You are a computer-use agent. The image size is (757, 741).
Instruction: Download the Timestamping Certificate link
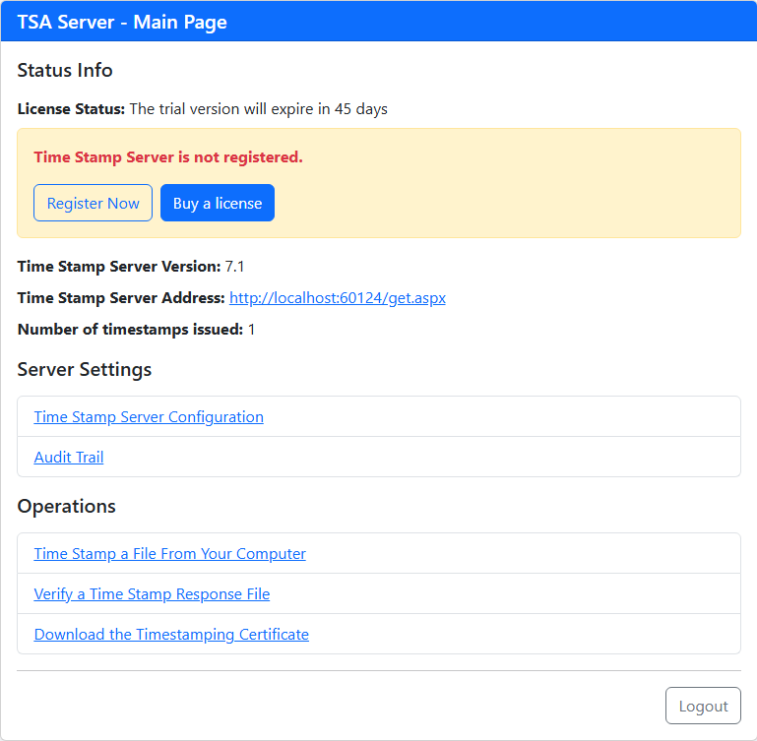[x=171, y=635]
